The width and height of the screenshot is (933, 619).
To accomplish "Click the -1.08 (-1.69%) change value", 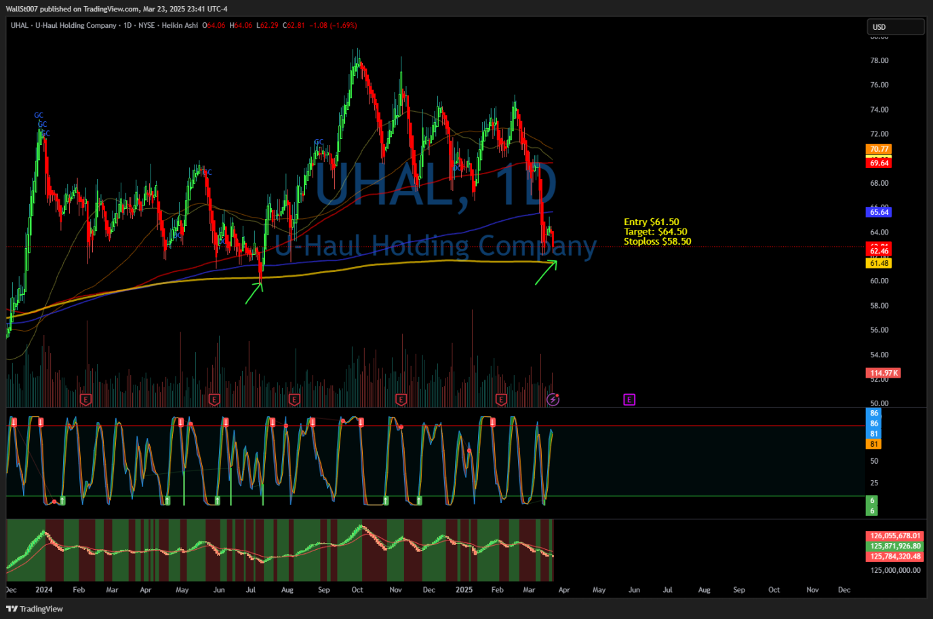I will tap(333, 26).
